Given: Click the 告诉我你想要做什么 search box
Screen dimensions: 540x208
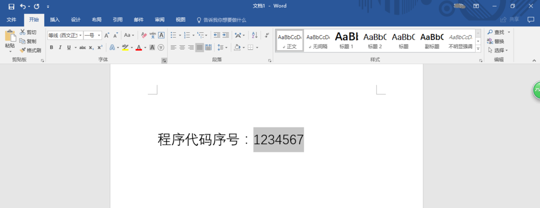Looking at the screenshot, I should [221, 20].
